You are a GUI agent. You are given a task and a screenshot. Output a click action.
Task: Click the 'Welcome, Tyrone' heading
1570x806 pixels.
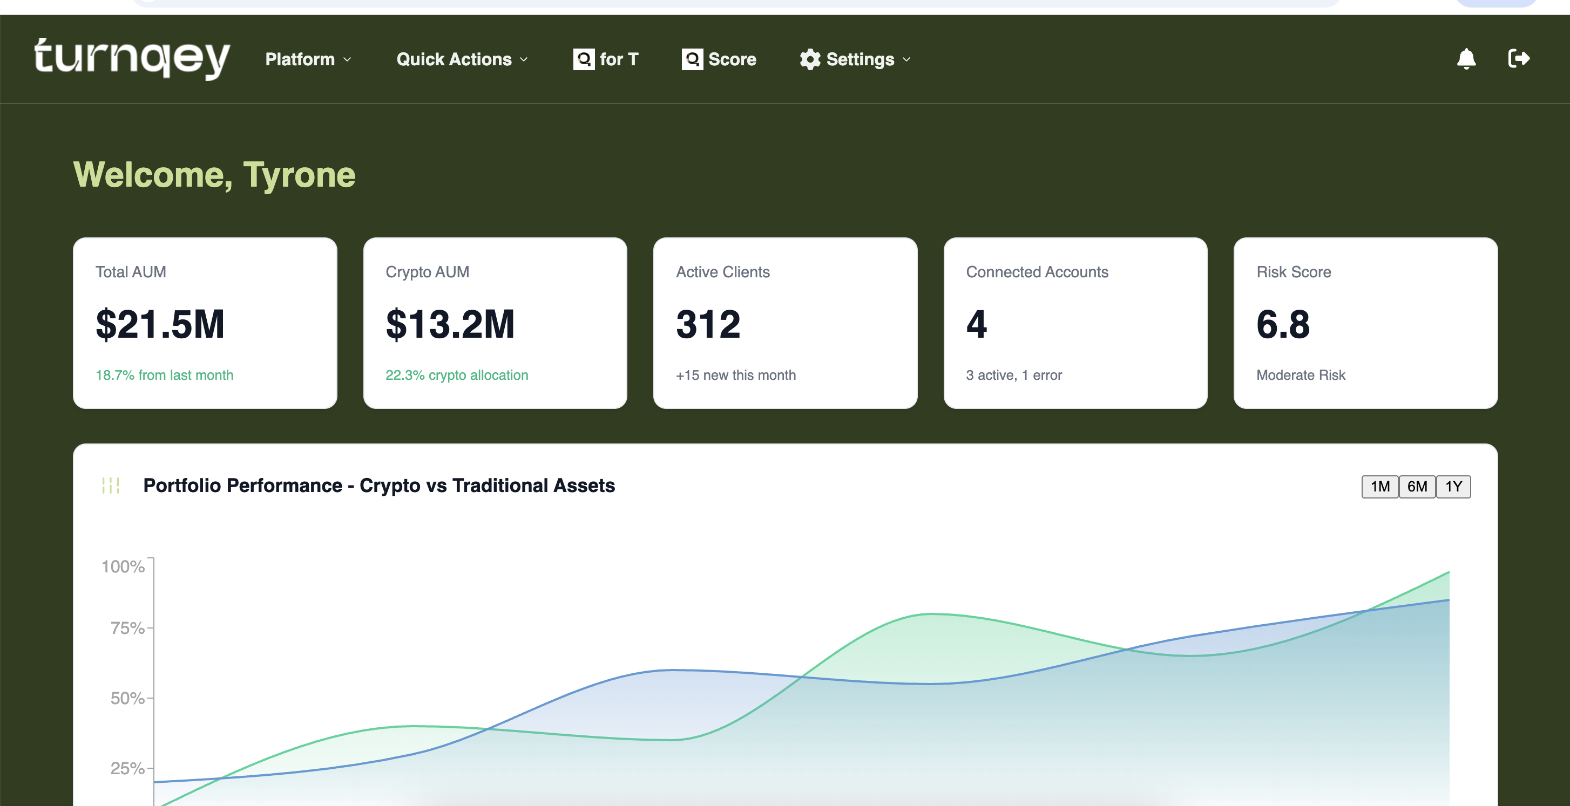click(x=214, y=175)
